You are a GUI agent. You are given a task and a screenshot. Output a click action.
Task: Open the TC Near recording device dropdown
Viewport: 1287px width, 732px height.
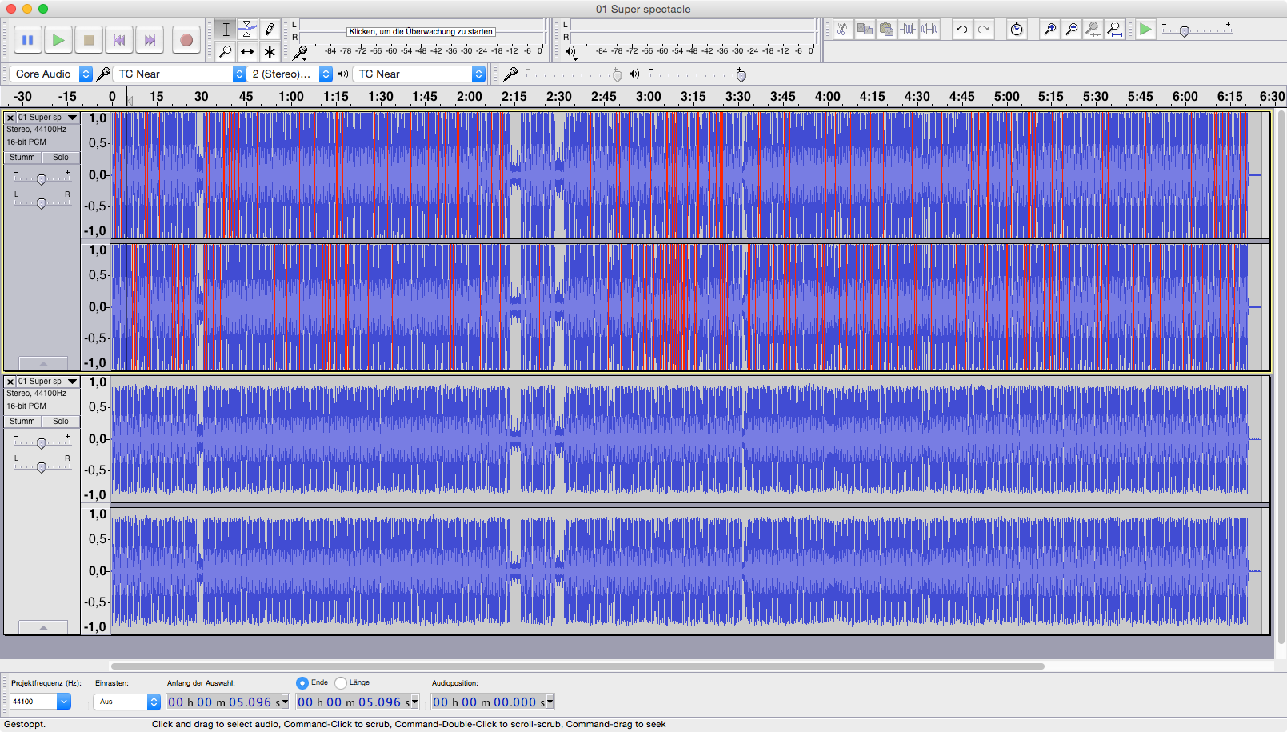[x=179, y=74]
